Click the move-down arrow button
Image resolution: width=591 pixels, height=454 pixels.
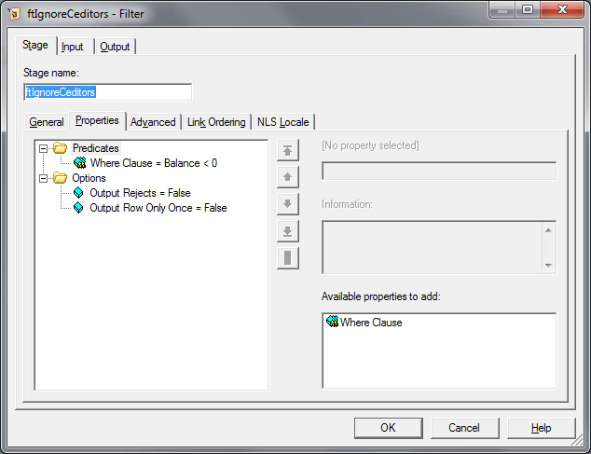tap(288, 204)
